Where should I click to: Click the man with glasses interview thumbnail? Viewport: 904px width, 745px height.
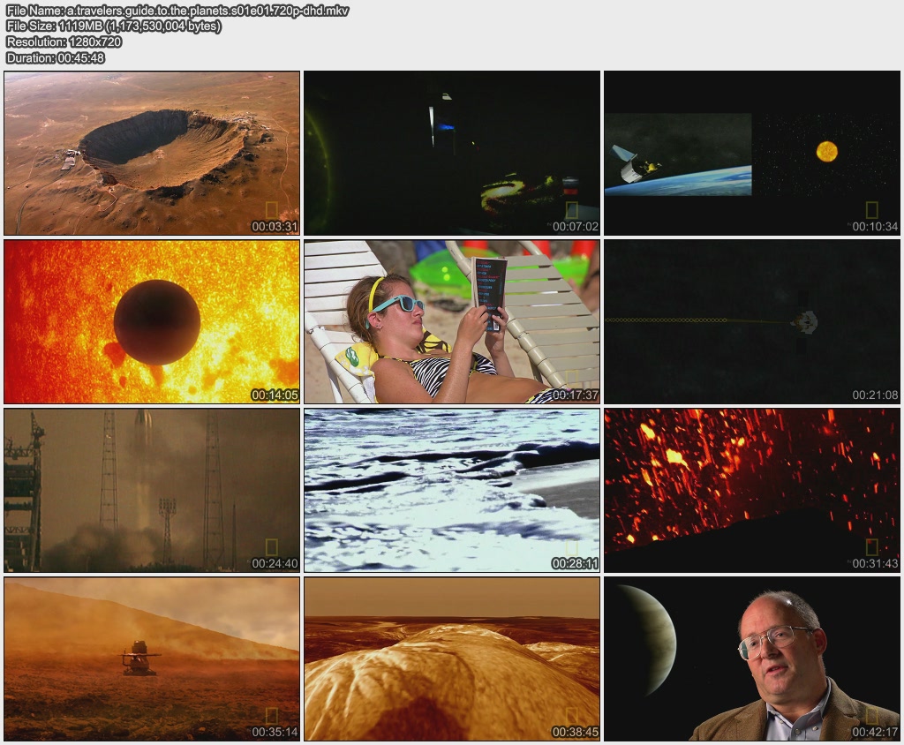(x=752, y=658)
